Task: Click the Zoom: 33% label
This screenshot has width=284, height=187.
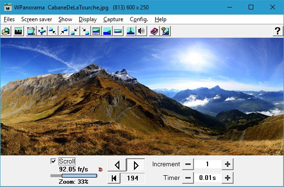Action: pyautogui.click(x=74, y=181)
